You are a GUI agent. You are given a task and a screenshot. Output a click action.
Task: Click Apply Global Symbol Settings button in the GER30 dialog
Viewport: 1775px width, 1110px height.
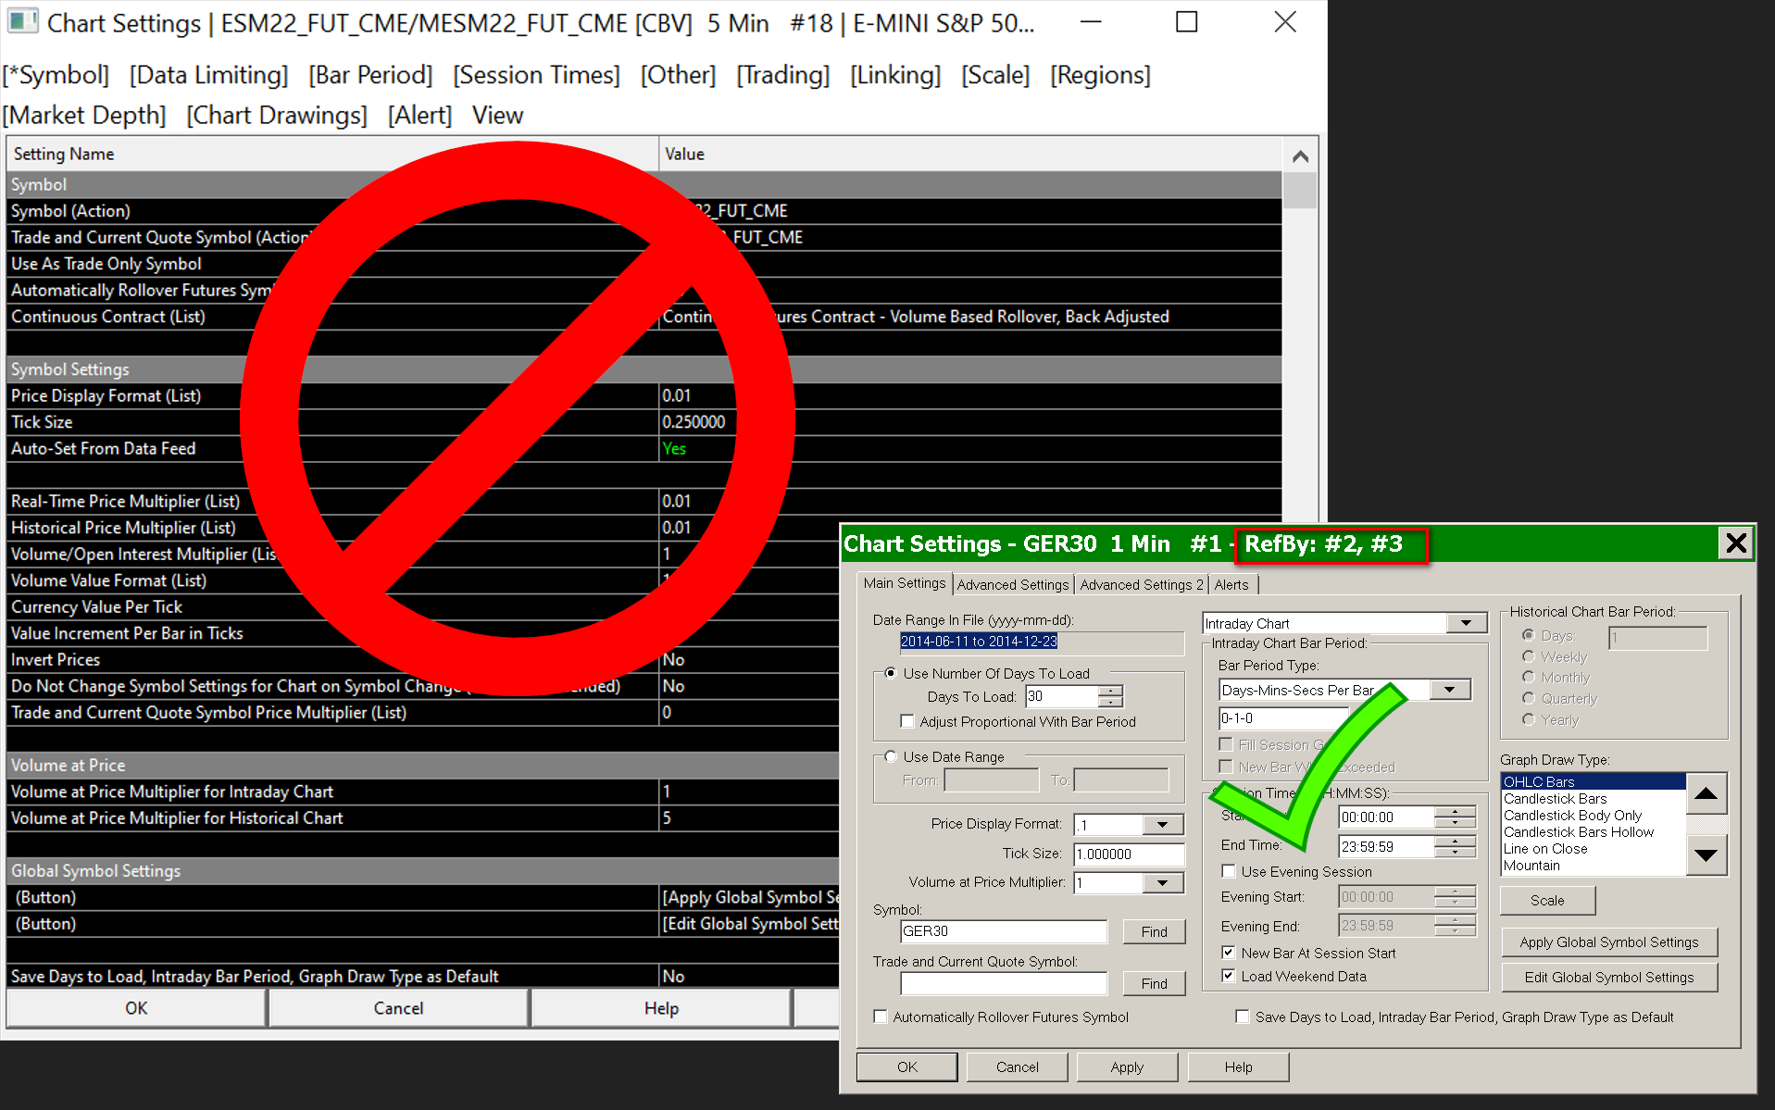[x=1608, y=942]
